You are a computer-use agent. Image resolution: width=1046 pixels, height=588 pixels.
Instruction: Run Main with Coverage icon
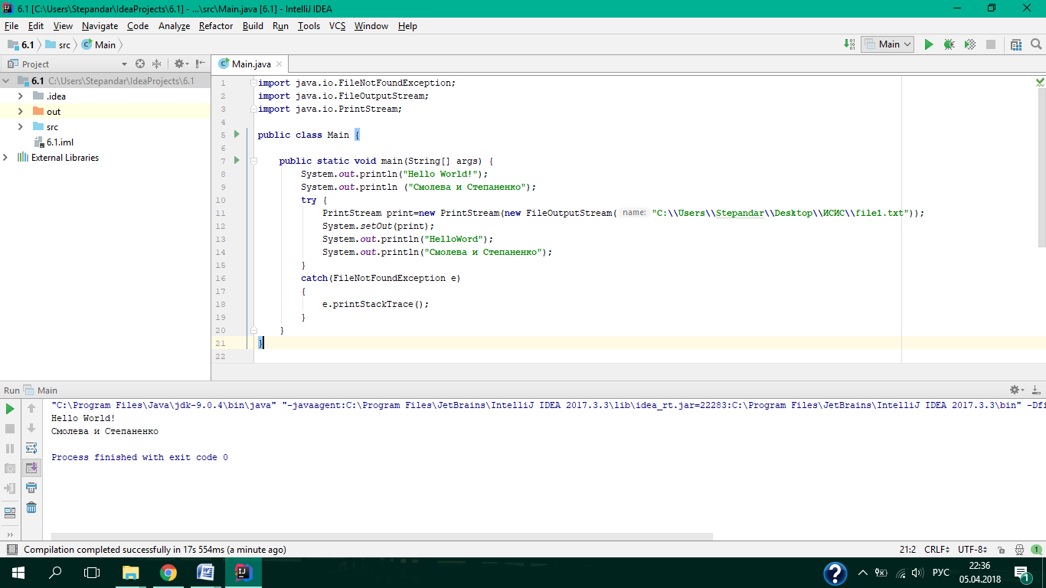[x=970, y=44]
